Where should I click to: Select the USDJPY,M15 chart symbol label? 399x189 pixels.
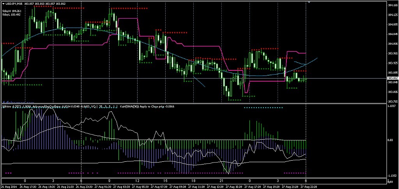(15, 4)
